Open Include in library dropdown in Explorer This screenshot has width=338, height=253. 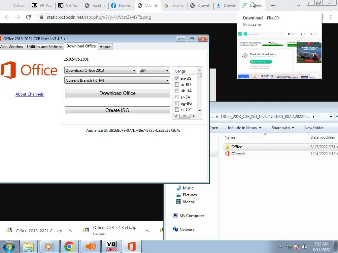tap(245, 128)
